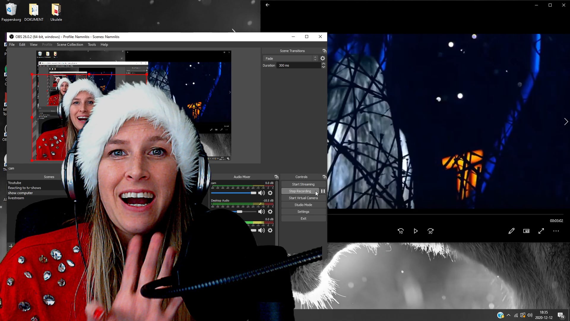Open Desktop Audio settings gear

(x=270, y=212)
